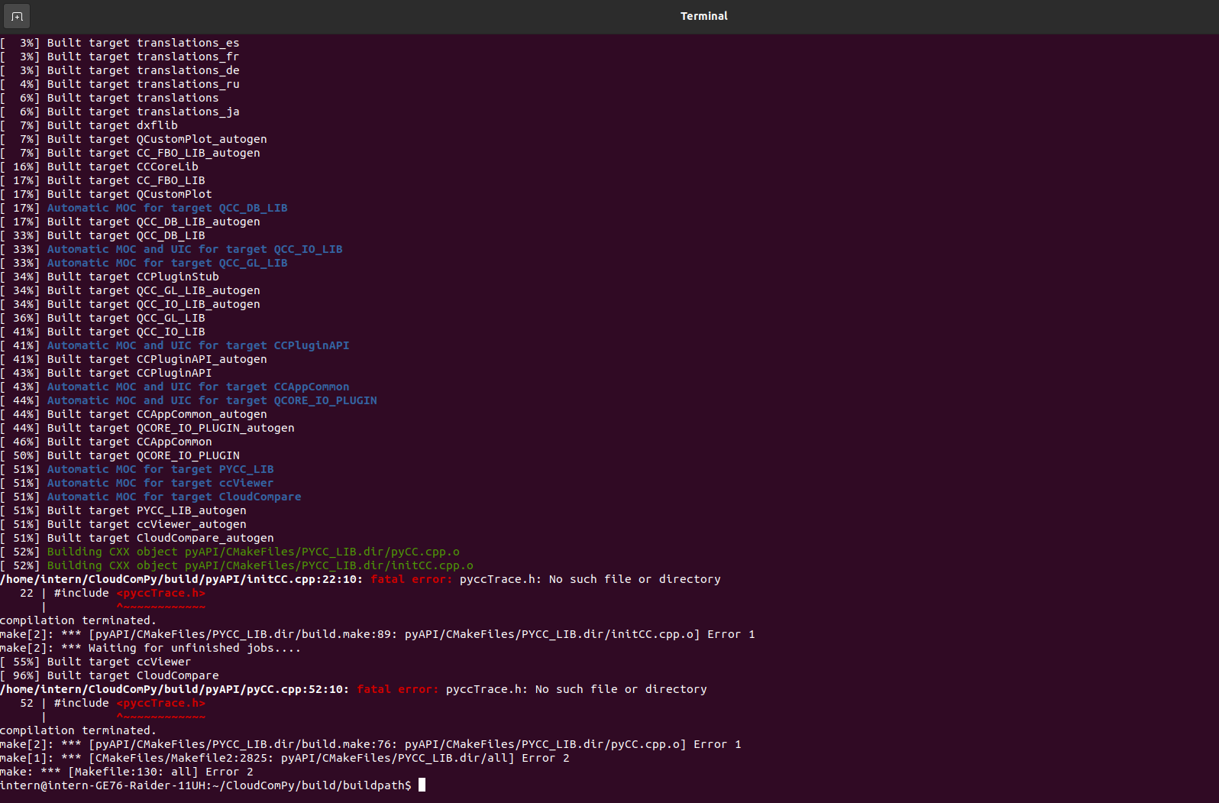The width and height of the screenshot is (1219, 803).
Task: Select 'Built target CCPluginStub' line
Action: click(x=109, y=277)
